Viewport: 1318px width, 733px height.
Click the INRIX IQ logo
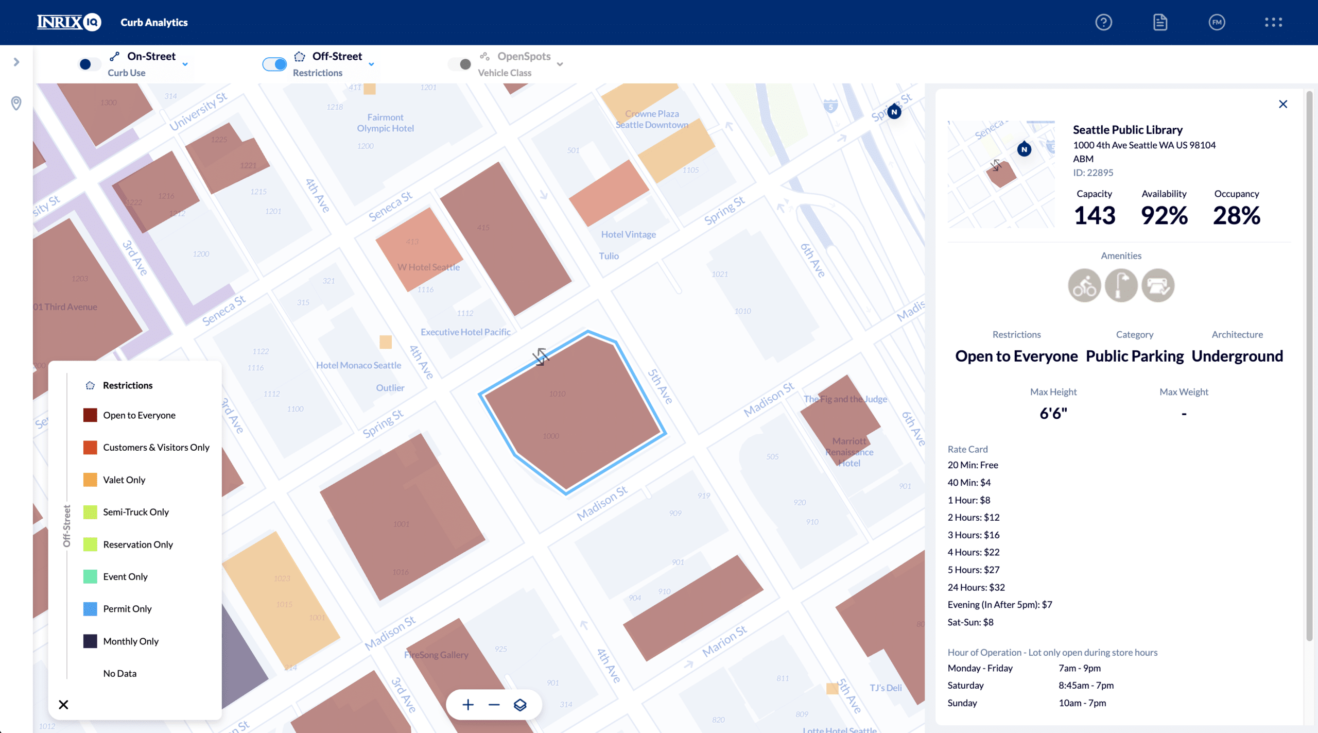69,22
